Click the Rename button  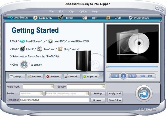[35, 76]
